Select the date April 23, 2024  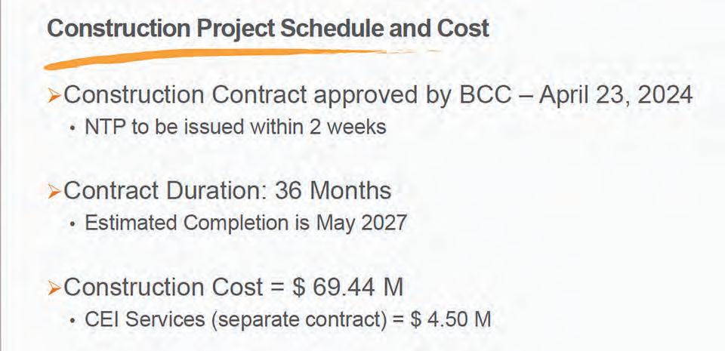616,96
